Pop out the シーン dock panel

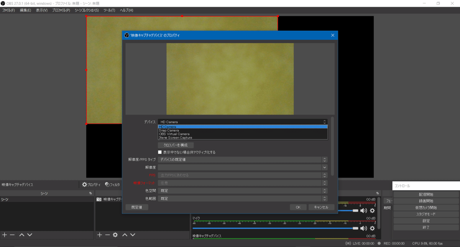(x=90, y=193)
